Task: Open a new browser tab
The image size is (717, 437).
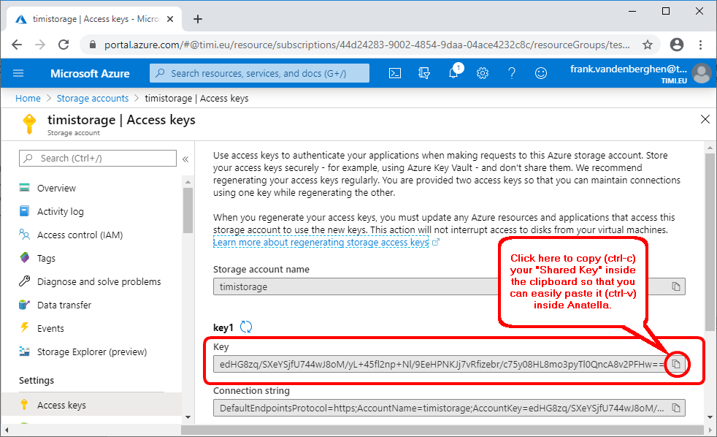Action: pyautogui.click(x=198, y=19)
